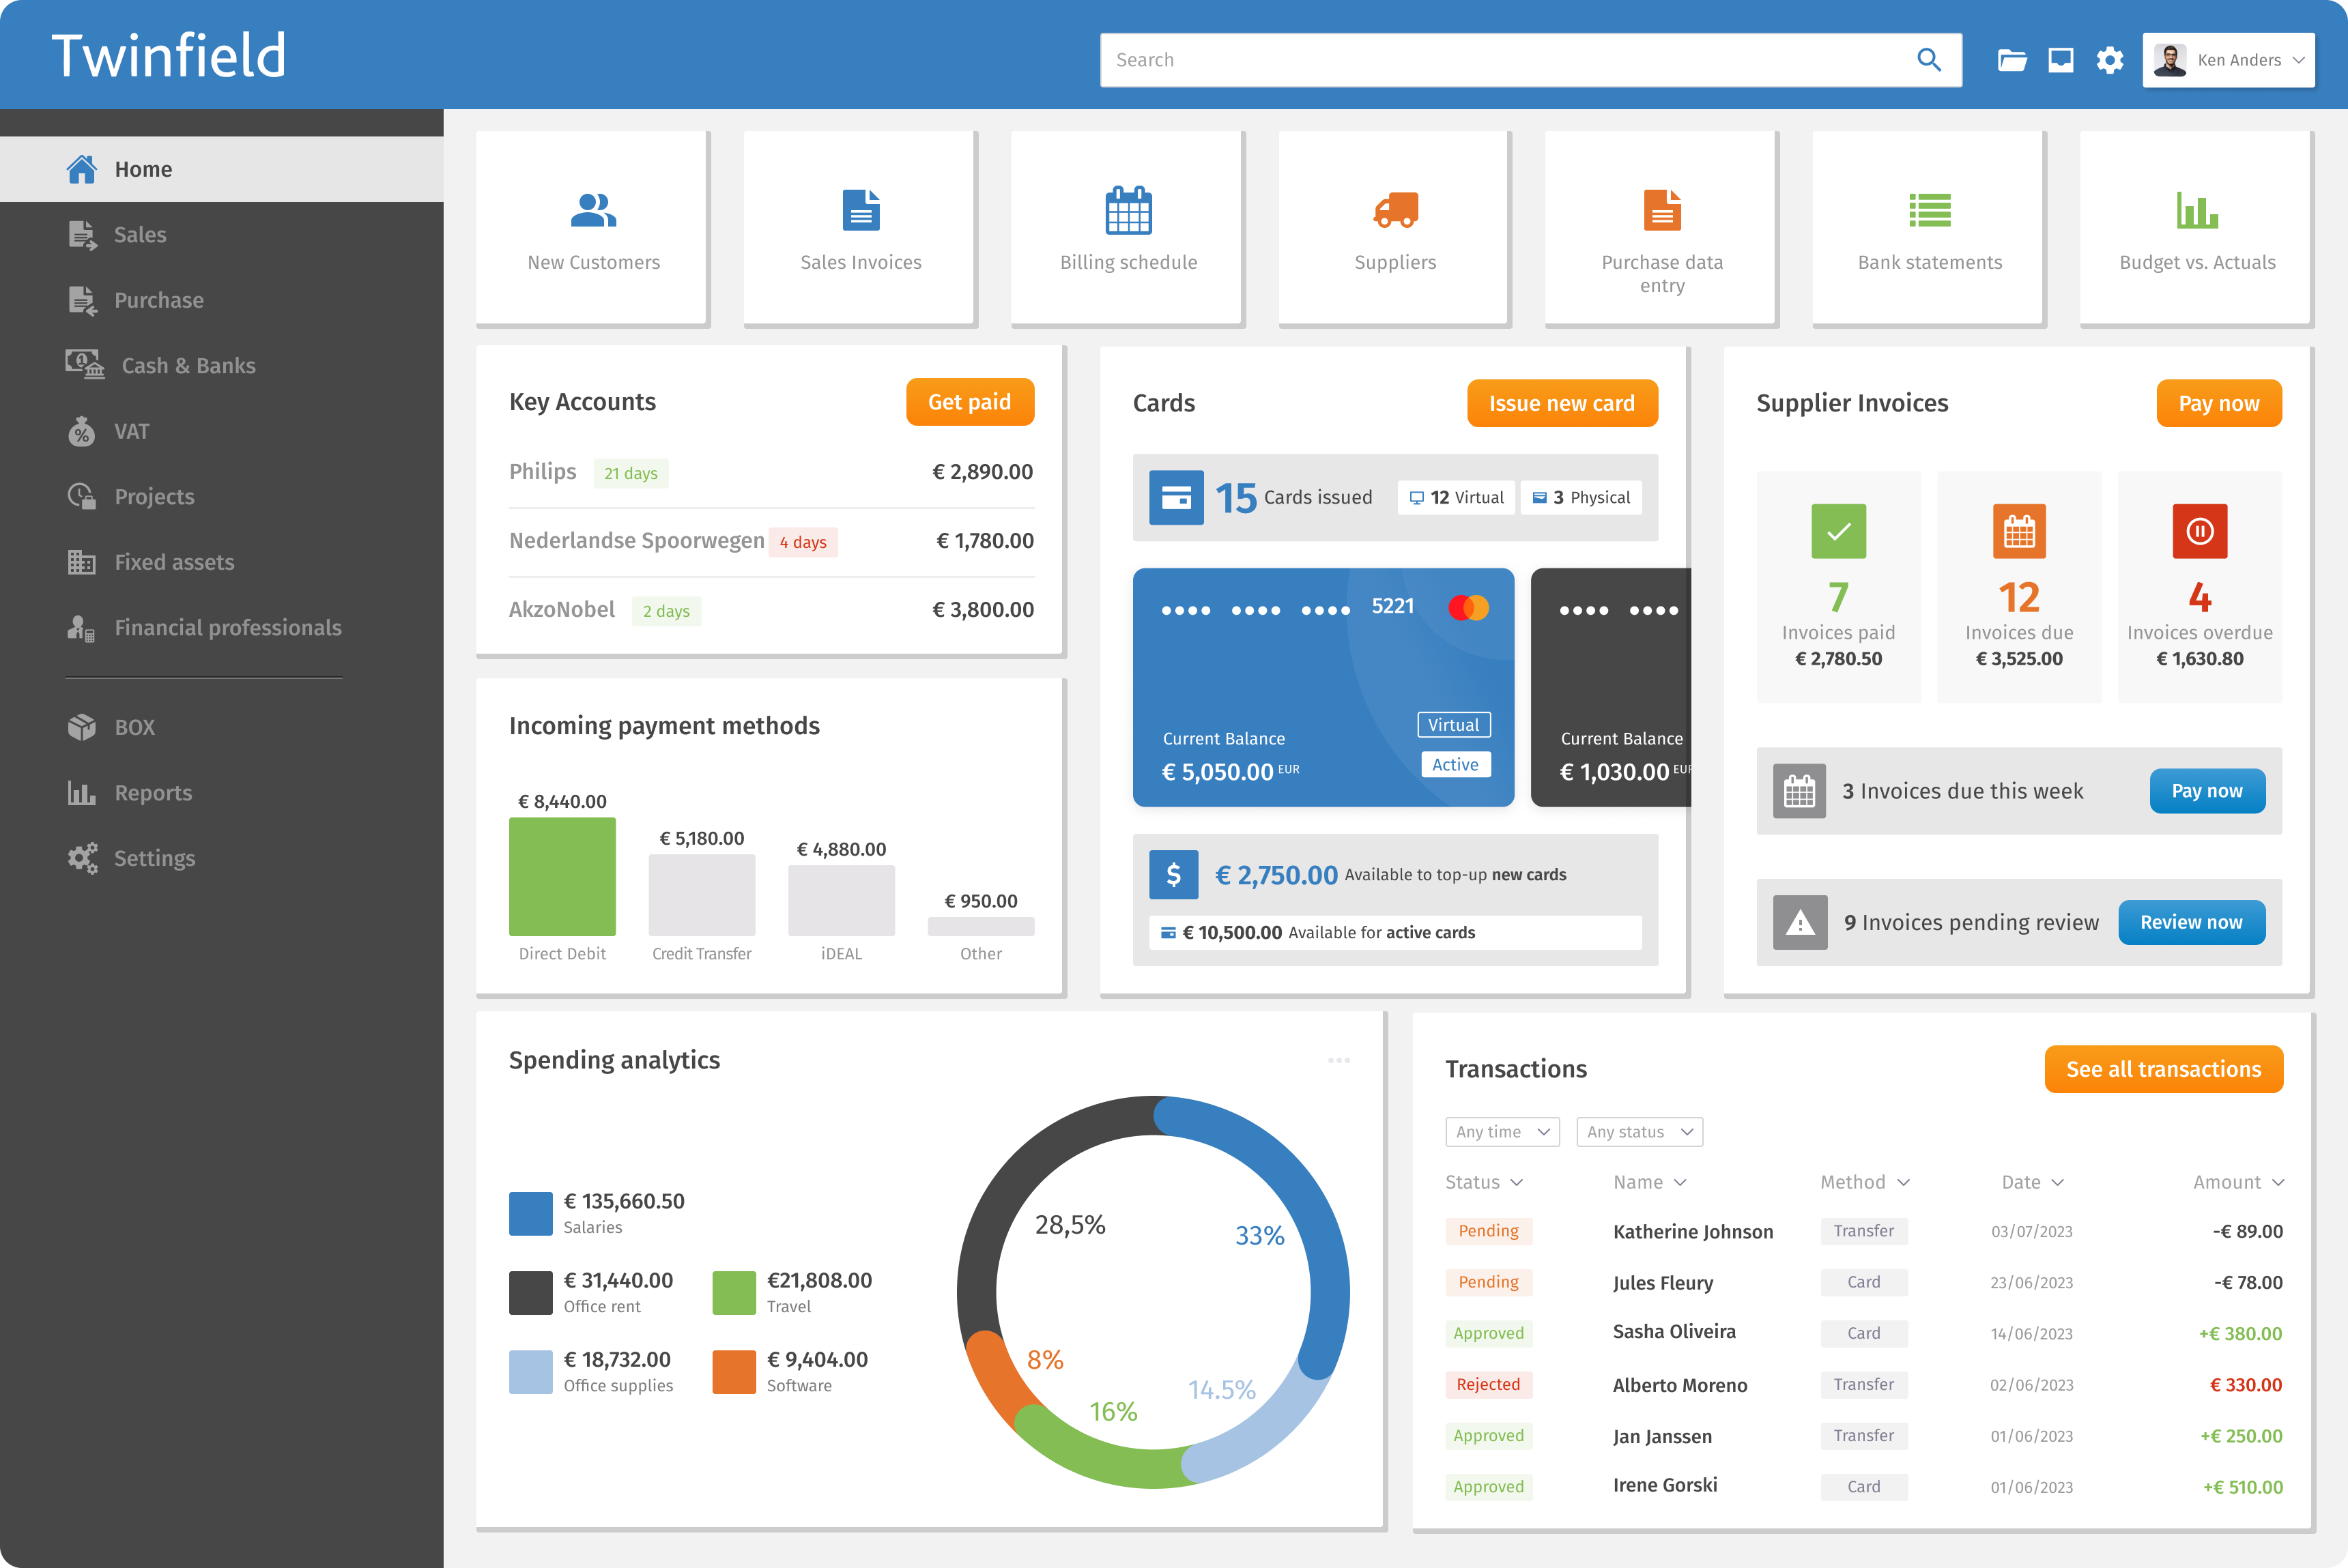Go to Cash & Banks in the sidebar
This screenshot has height=1568, width=2348.
click(x=188, y=365)
